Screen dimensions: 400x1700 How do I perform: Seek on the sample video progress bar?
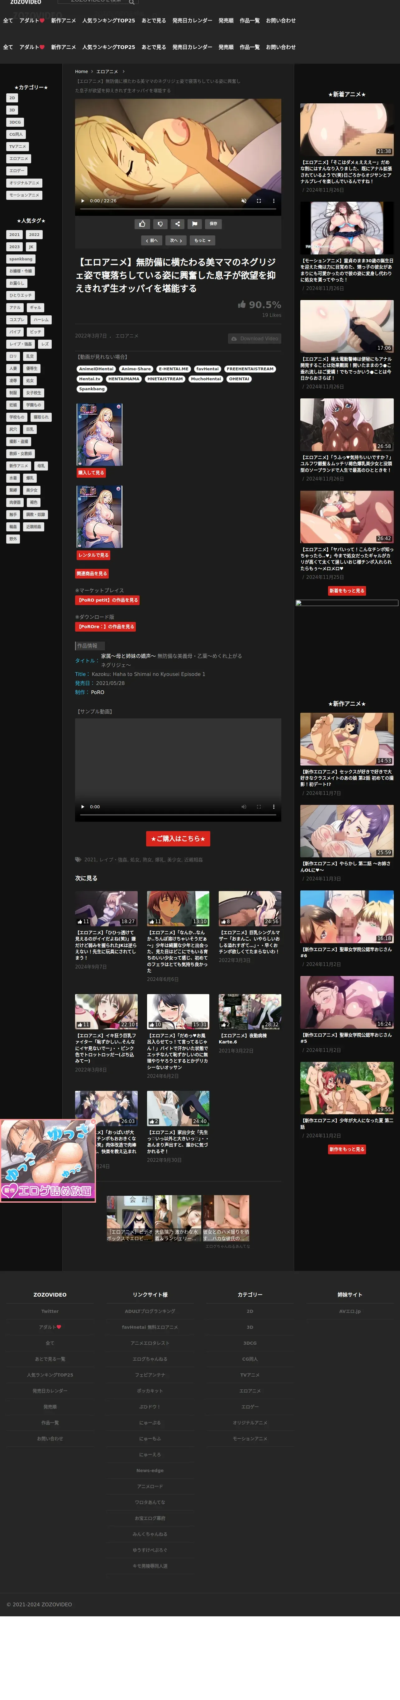point(178,815)
